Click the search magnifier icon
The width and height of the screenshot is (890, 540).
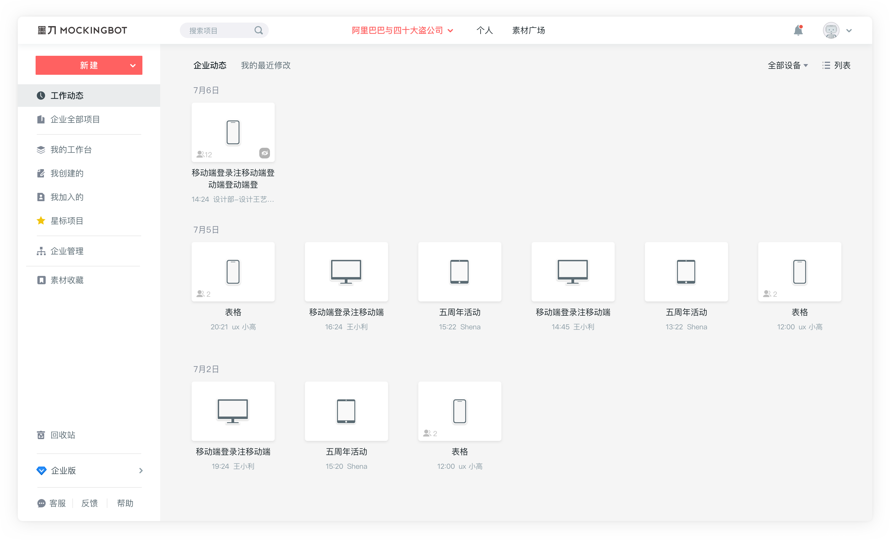[259, 30]
